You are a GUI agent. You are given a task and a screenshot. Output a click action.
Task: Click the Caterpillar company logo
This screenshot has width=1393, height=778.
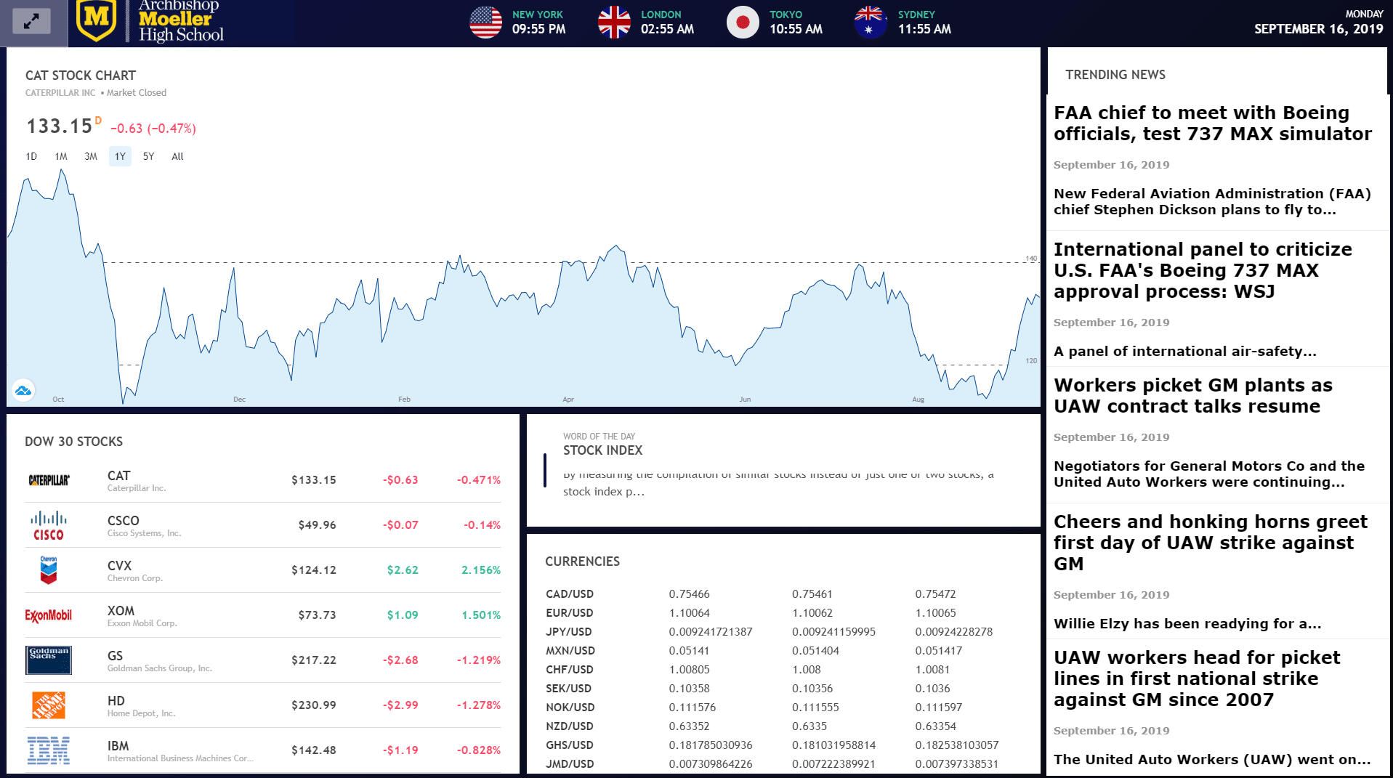49,480
